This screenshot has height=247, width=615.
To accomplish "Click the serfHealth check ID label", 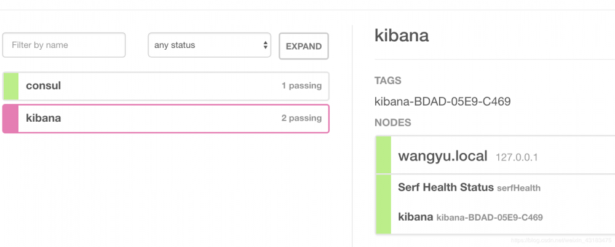I will (x=518, y=188).
